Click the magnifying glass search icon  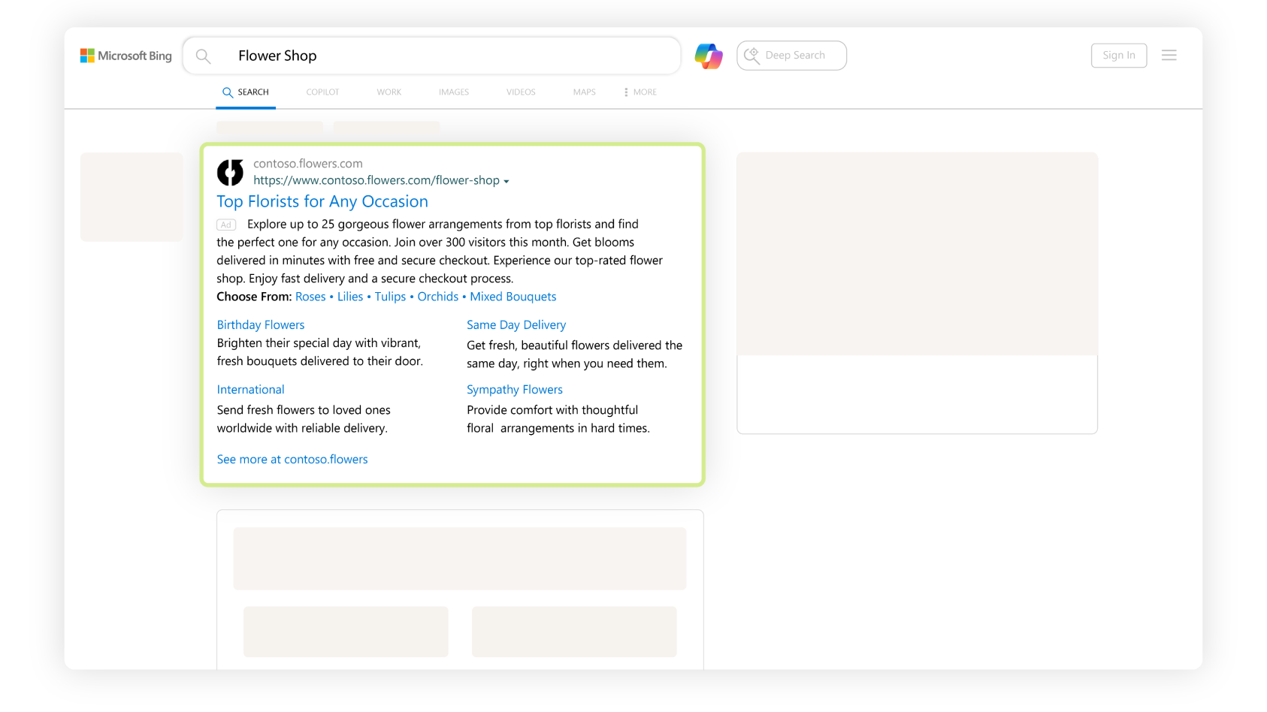pyautogui.click(x=203, y=56)
